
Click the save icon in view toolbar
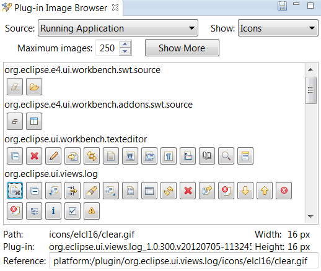click(282, 6)
